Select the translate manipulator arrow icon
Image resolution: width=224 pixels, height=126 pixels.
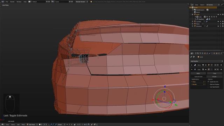[51, 125]
